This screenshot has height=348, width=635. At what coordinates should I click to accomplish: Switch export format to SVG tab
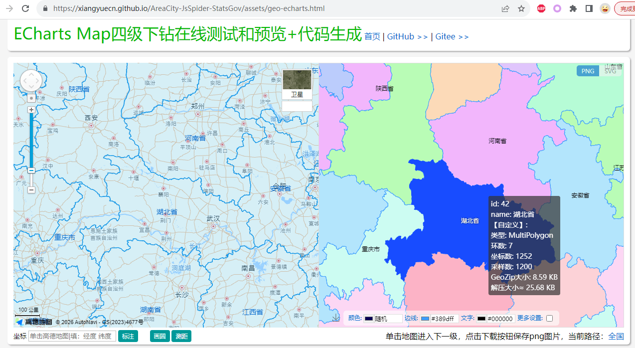click(610, 71)
